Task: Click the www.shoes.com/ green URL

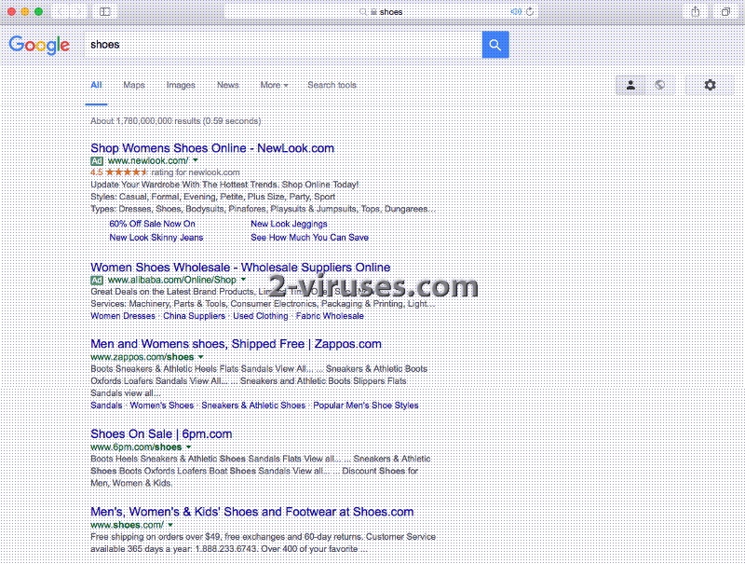Action: point(127,525)
